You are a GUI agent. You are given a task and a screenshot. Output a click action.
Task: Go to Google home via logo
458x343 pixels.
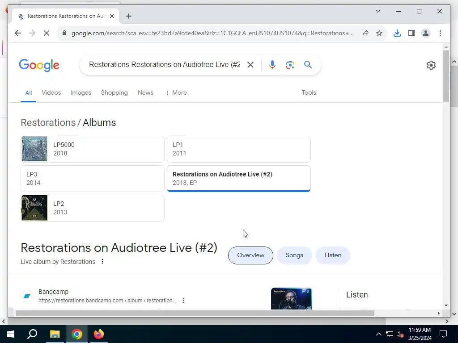pos(39,65)
